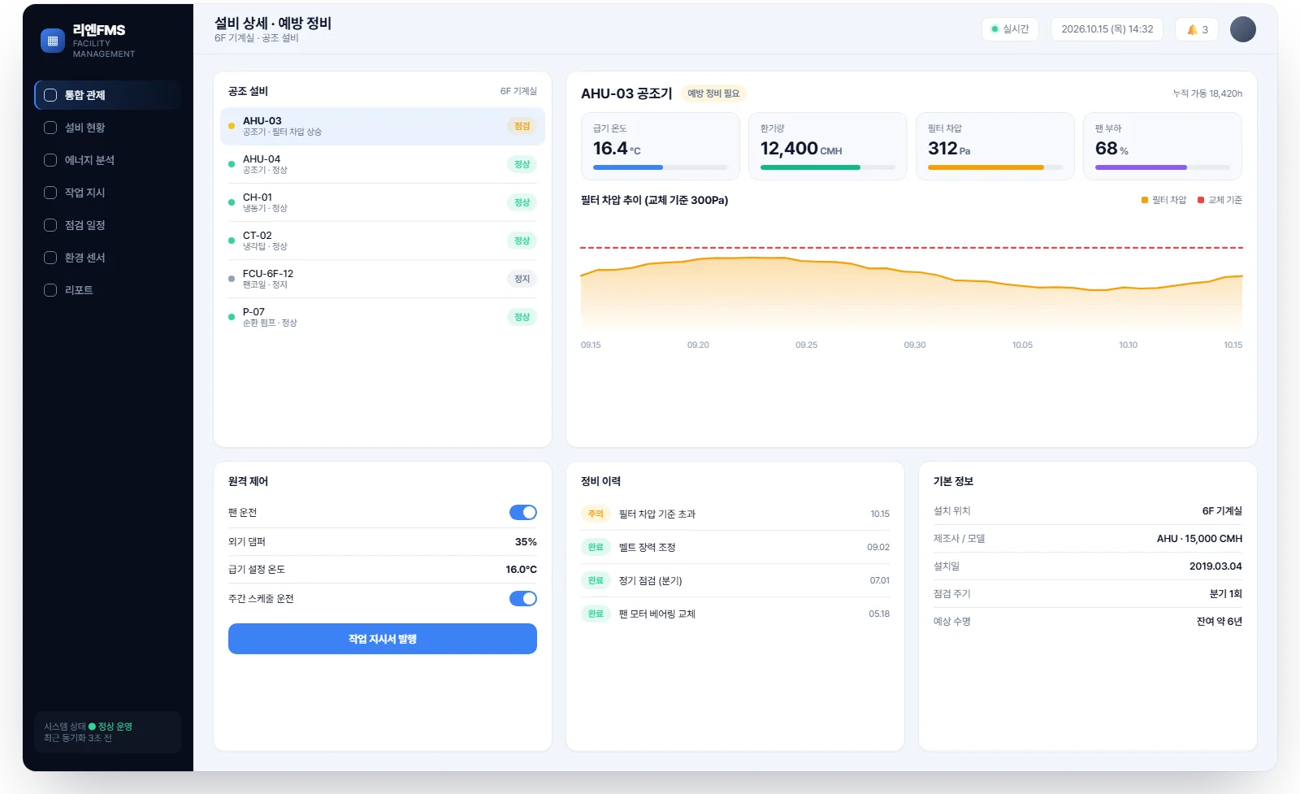Image resolution: width=1300 pixels, height=794 pixels.
Task: Open the 통합 관제 menu label
Action: [x=85, y=95]
